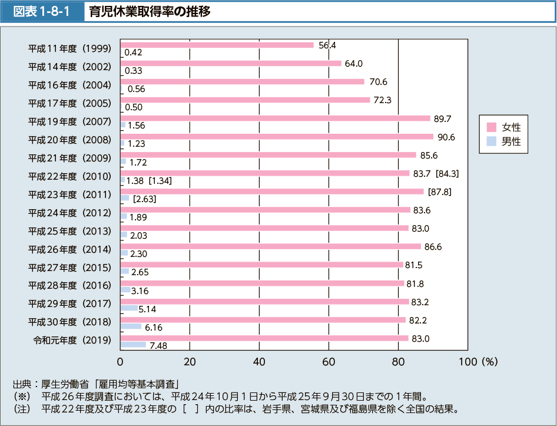
Task: Click the blue 男性 legend swatch
Action: pos(492,141)
